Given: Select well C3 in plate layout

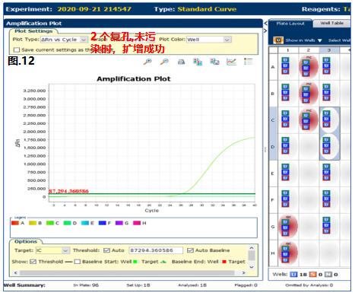Looking at the screenshot, I should pos(329,119).
